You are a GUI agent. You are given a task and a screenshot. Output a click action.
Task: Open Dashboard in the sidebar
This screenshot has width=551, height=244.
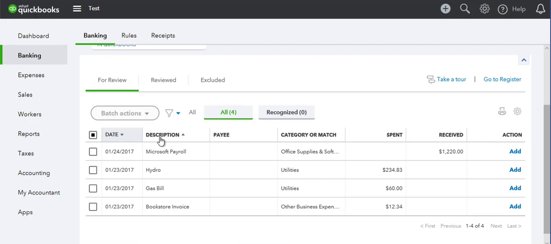click(x=34, y=36)
